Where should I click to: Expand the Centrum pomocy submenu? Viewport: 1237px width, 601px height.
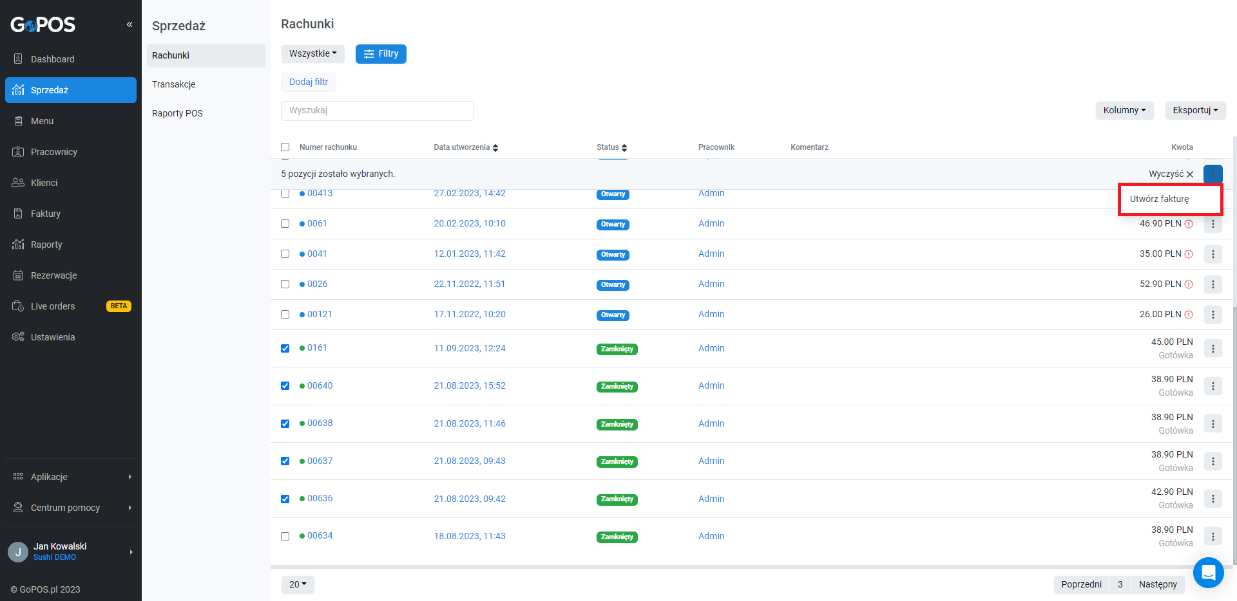(71, 508)
